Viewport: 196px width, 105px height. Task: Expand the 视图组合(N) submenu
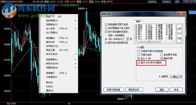76,68
